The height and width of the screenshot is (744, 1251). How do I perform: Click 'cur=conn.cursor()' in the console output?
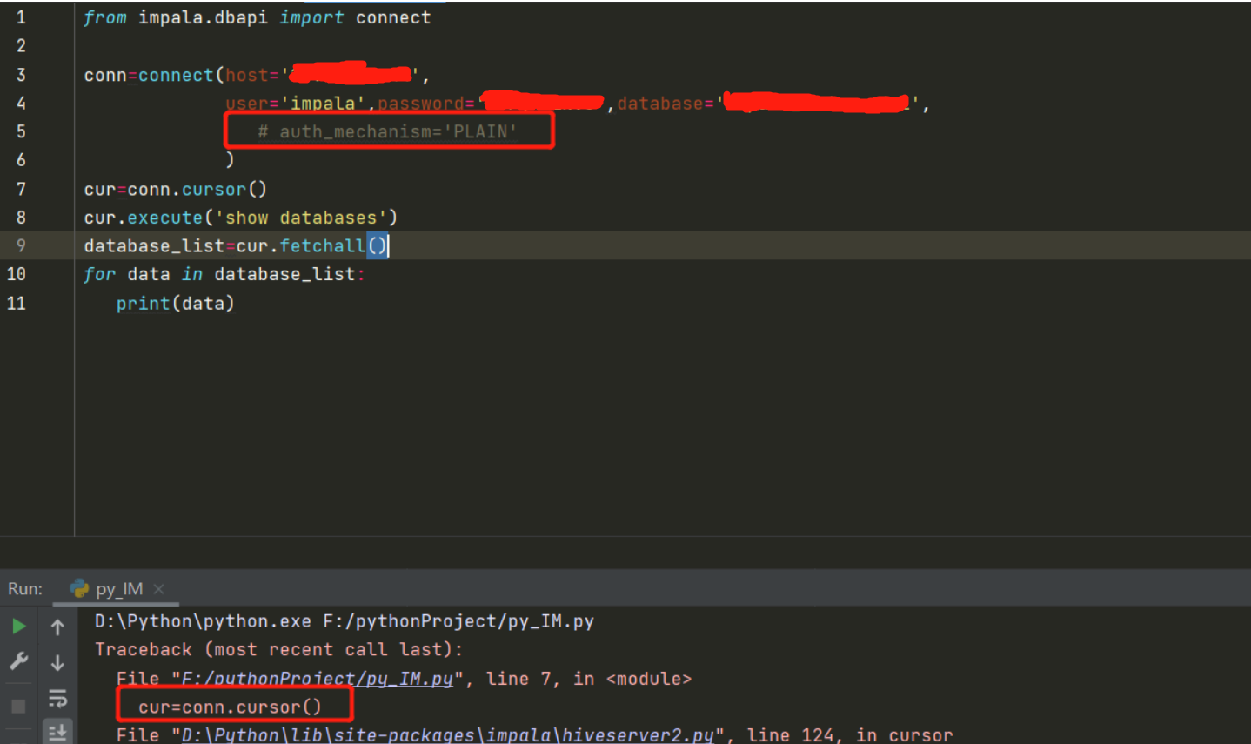tap(231, 707)
